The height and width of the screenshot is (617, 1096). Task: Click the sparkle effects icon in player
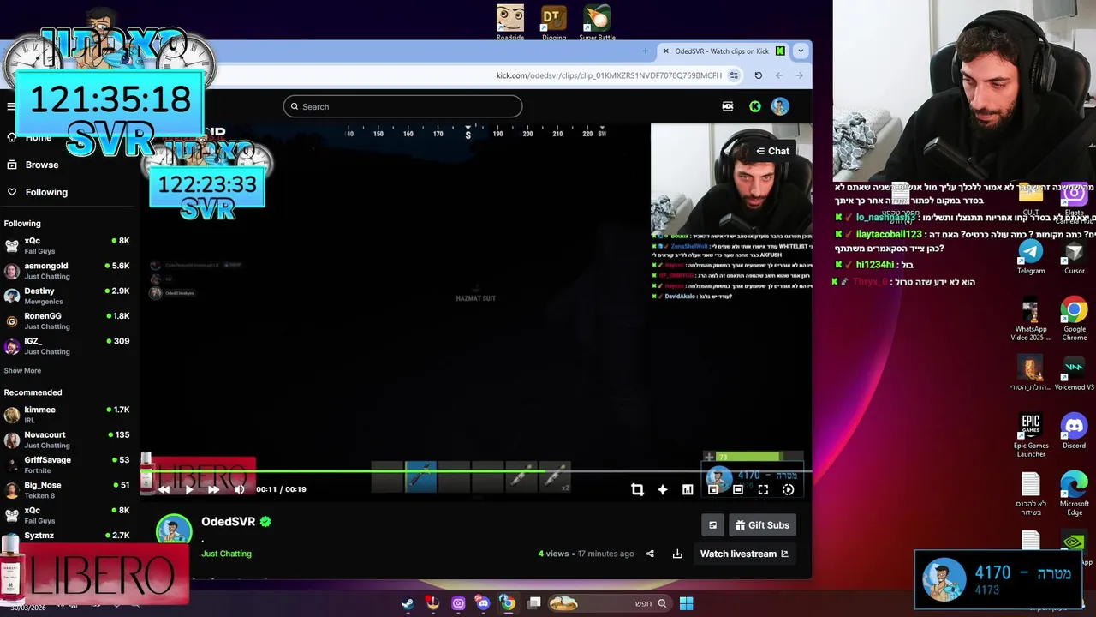(x=663, y=489)
